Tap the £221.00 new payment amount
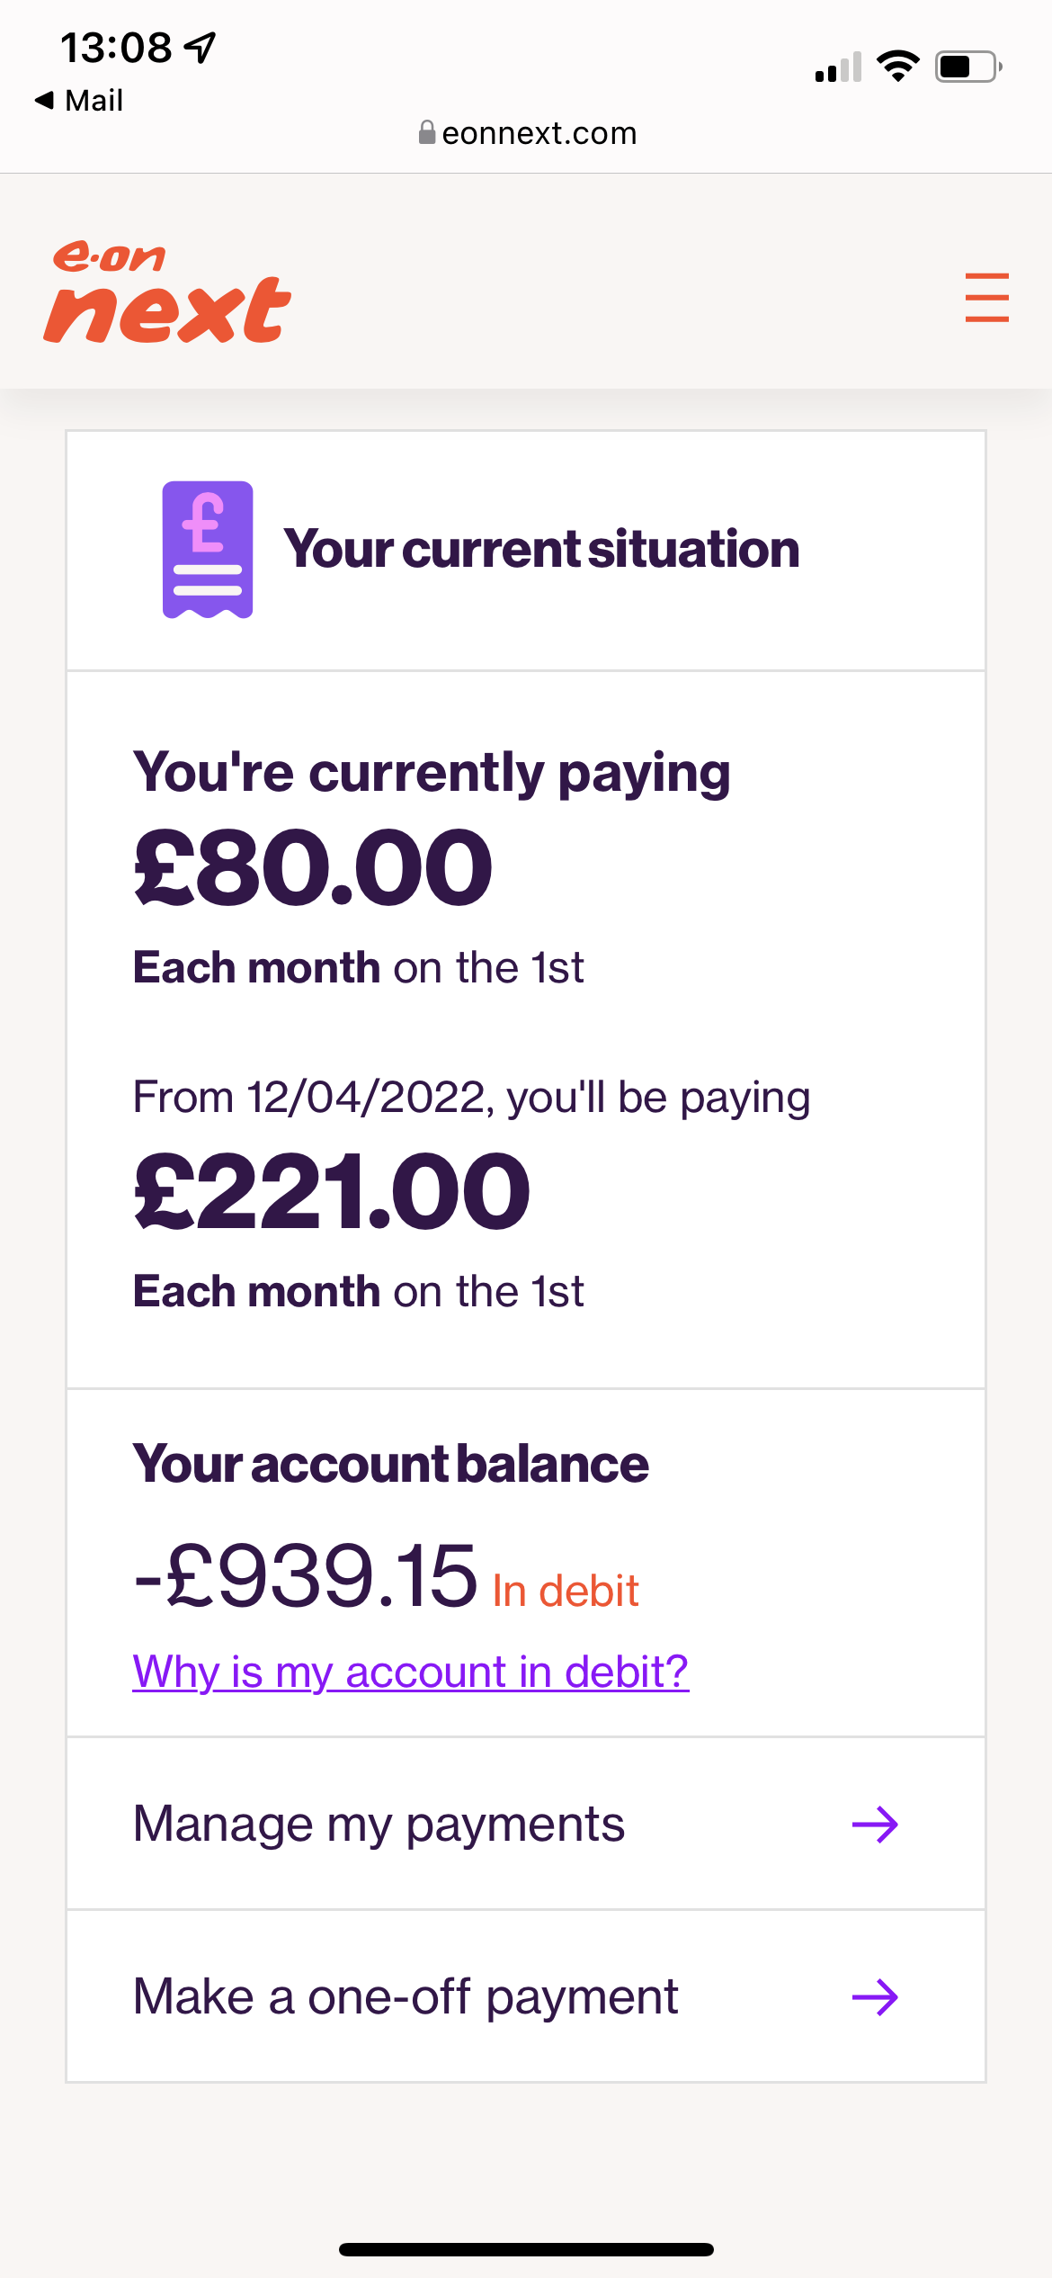This screenshot has height=2278, width=1052. click(x=332, y=1191)
